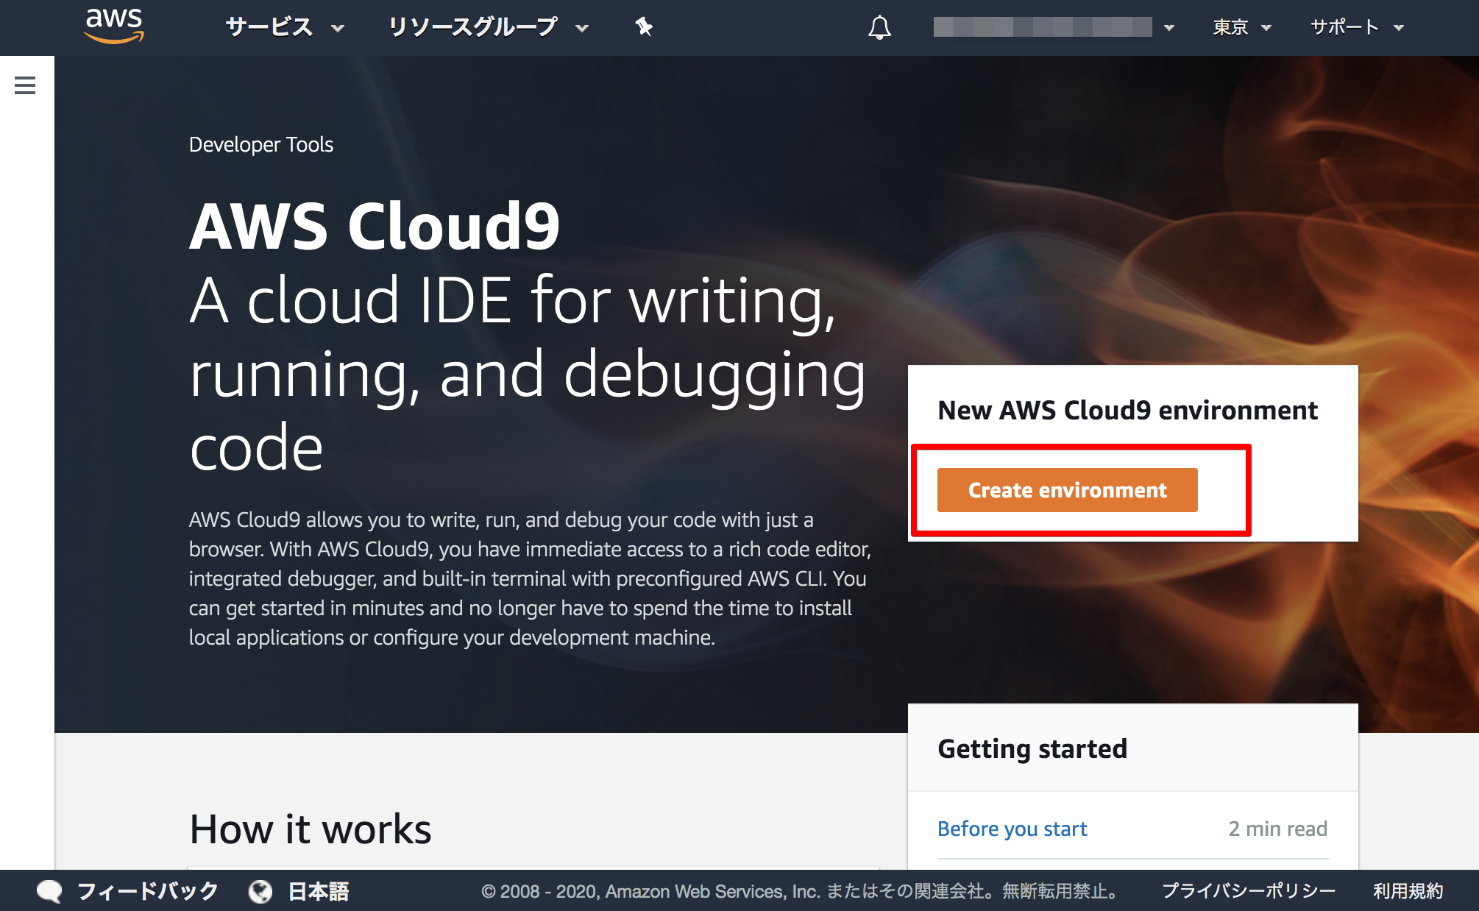Open the blurred account name dropdown
The width and height of the screenshot is (1479, 911).
[1054, 27]
